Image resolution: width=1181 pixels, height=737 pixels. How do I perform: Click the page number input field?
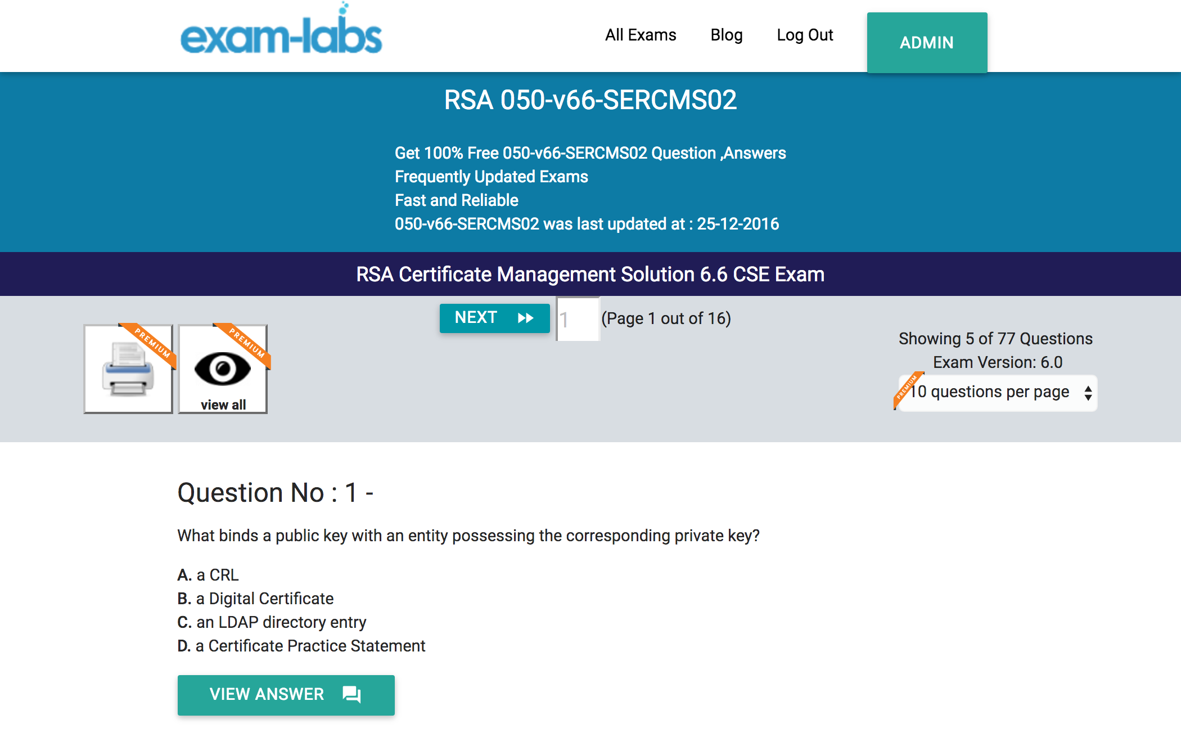tap(578, 319)
